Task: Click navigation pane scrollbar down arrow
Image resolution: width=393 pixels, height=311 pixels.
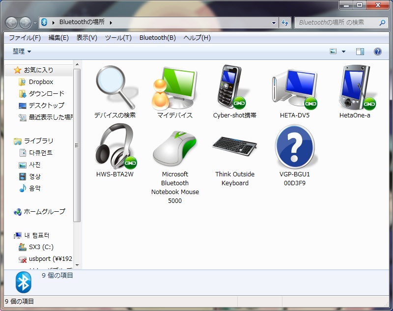Action: [x=77, y=265]
